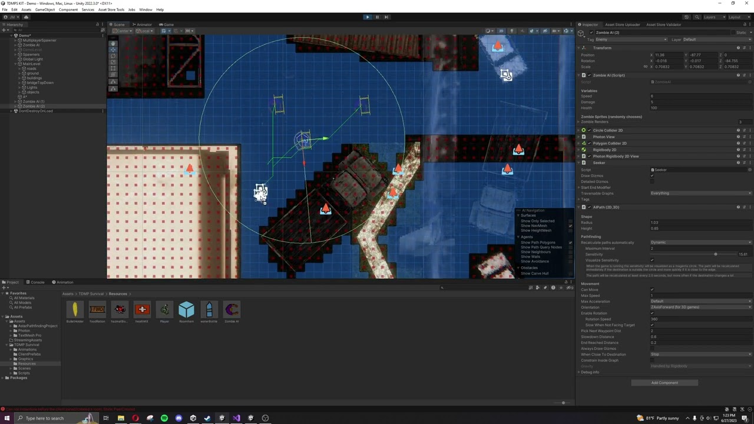Uncheck Show NavMesh in the Surfaces section
This screenshot has height=424, width=754.
click(x=570, y=226)
